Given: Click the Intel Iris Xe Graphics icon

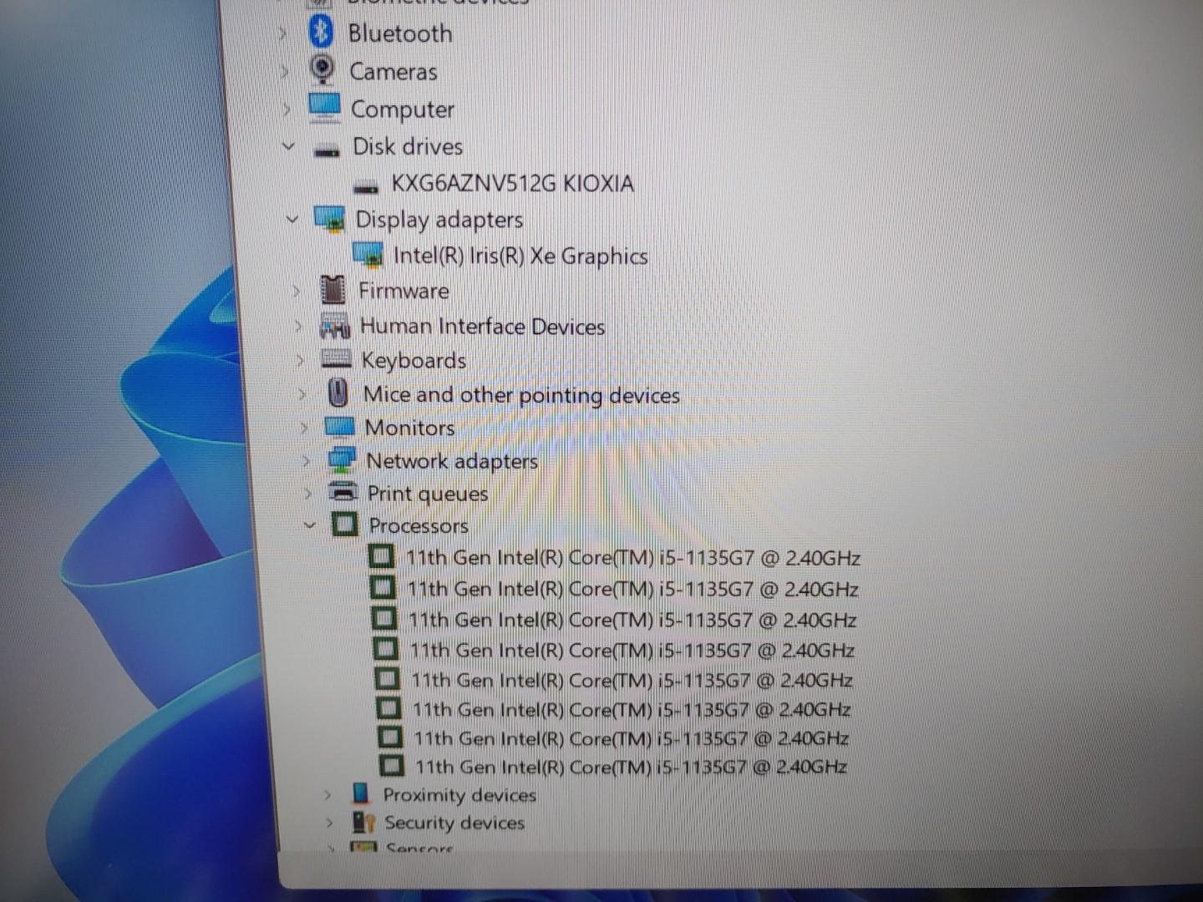Looking at the screenshot, I should 368,256.
